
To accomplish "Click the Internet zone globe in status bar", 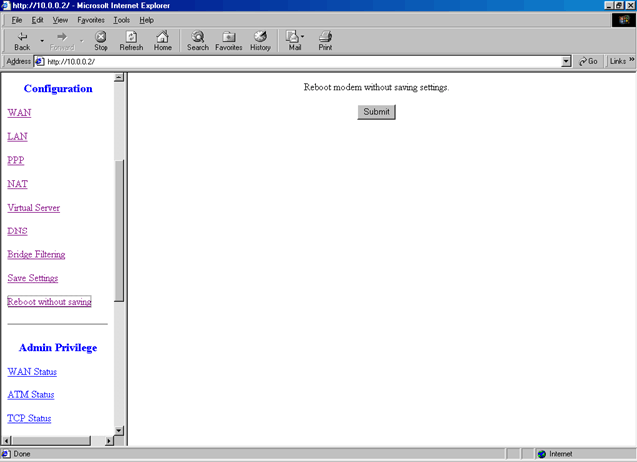I will coord(542,454).
